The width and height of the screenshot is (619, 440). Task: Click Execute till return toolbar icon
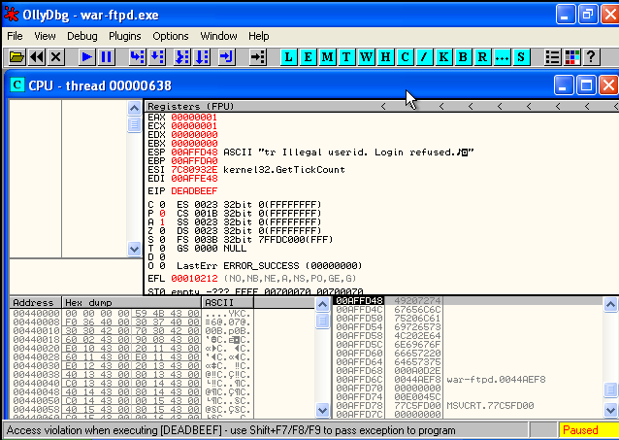(x=227, y=57)
